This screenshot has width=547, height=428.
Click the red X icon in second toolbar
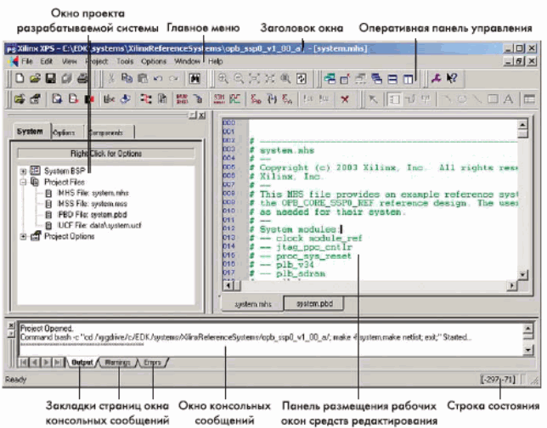[x=344, y=99]
